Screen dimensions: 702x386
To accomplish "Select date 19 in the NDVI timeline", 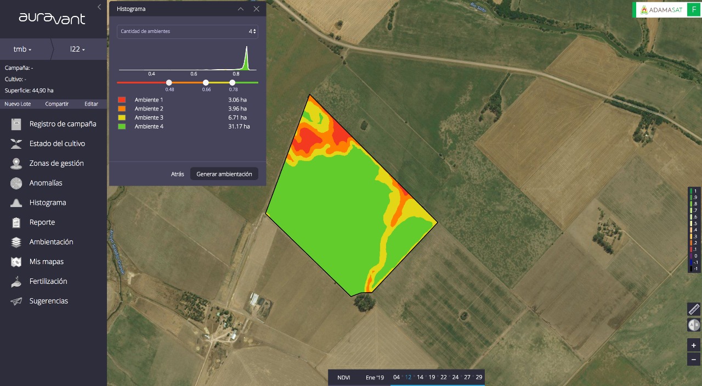I will click(x=432, y=377).
